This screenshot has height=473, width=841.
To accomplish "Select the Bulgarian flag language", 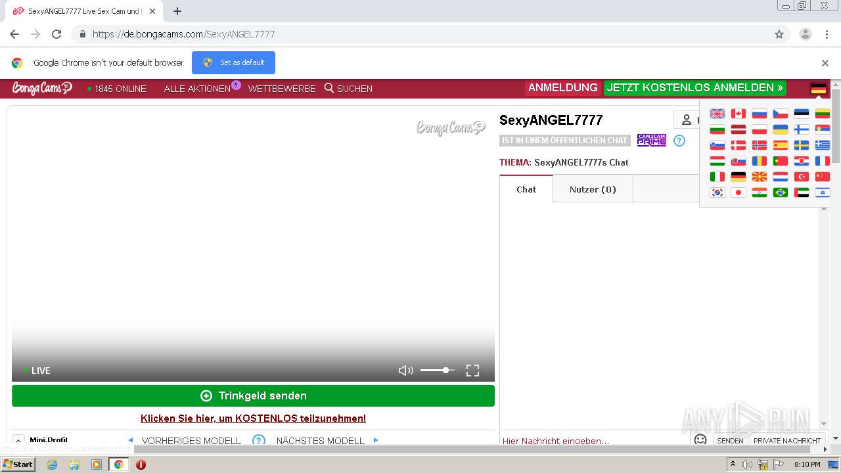I will tap(717, 129).
